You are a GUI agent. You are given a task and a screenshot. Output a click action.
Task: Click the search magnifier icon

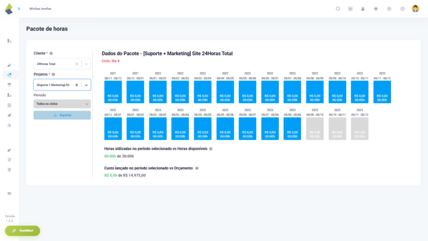click(x=338, y=8)
